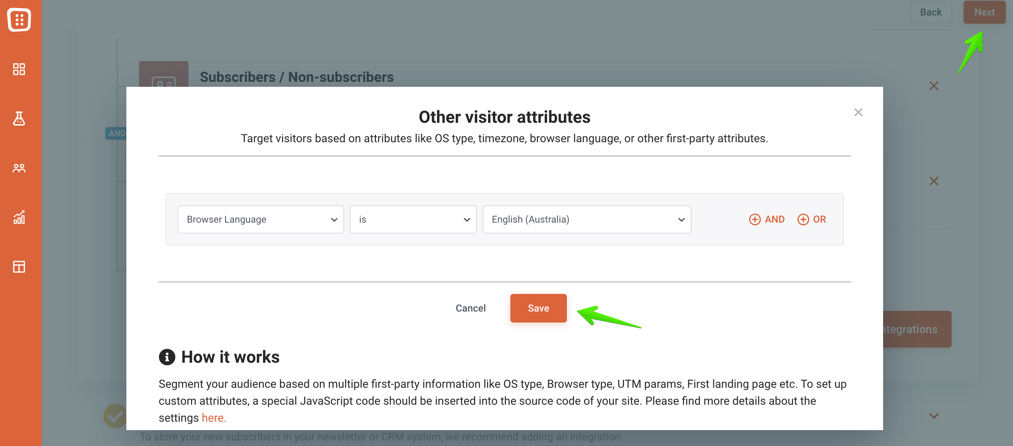Click the green checkmark icon at bottom left
The height and width of the screenshot is (446, 1013).
pyautogui.click(x=115, y=416)
